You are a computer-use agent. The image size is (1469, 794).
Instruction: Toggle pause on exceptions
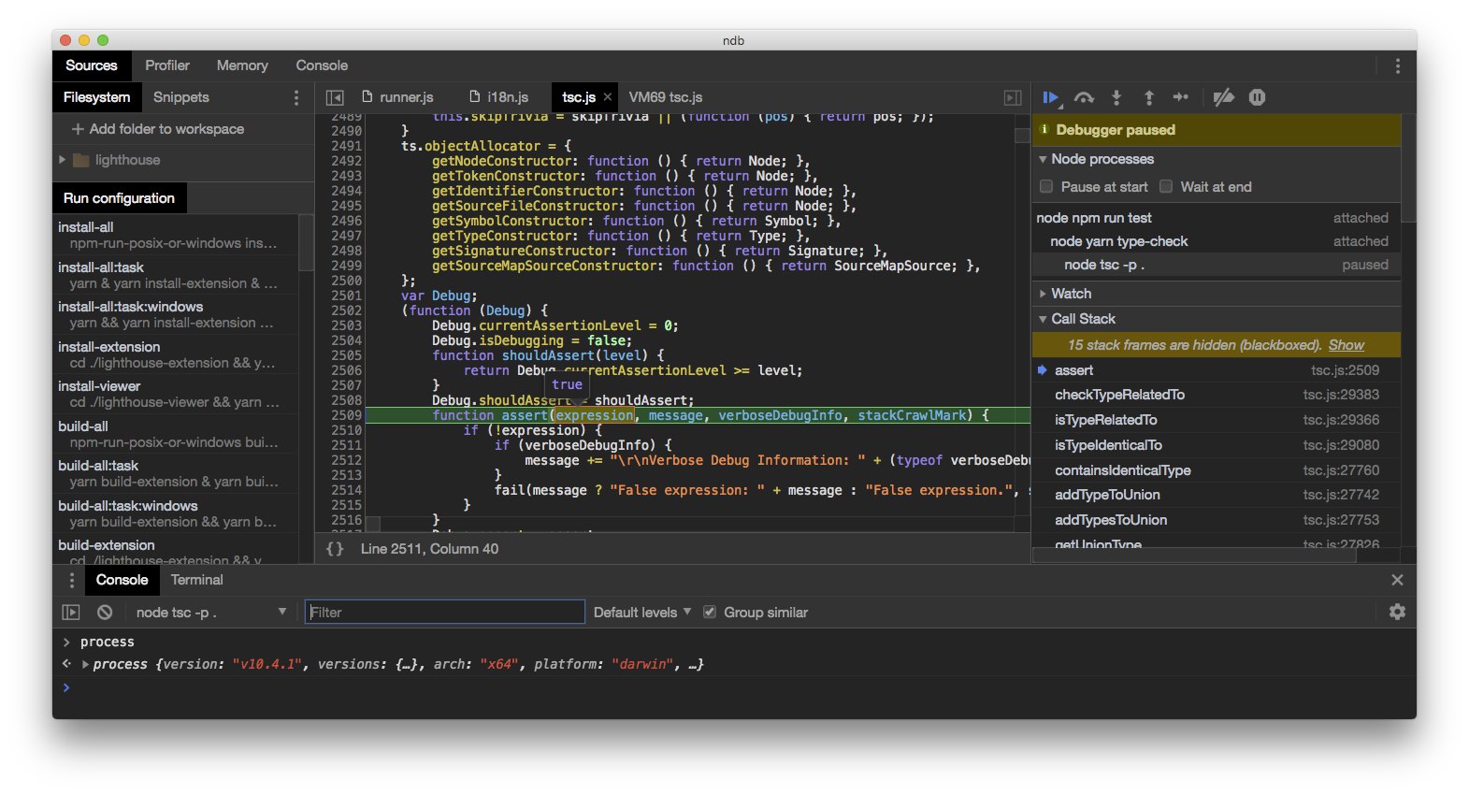click(1258, 97)
